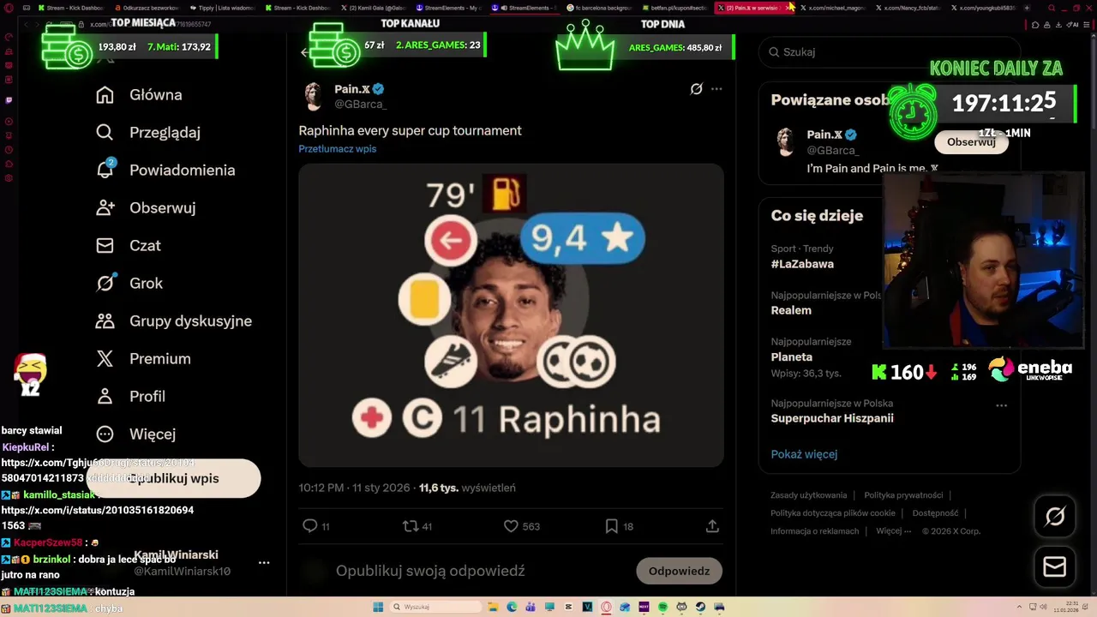
Task: Open Pain.X profile avatar on post
Action: pos(314,97)
